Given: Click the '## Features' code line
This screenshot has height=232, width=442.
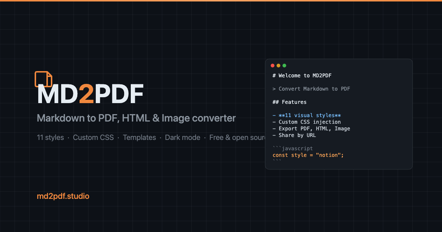Looking at the screenshot, I should [290, 102].
